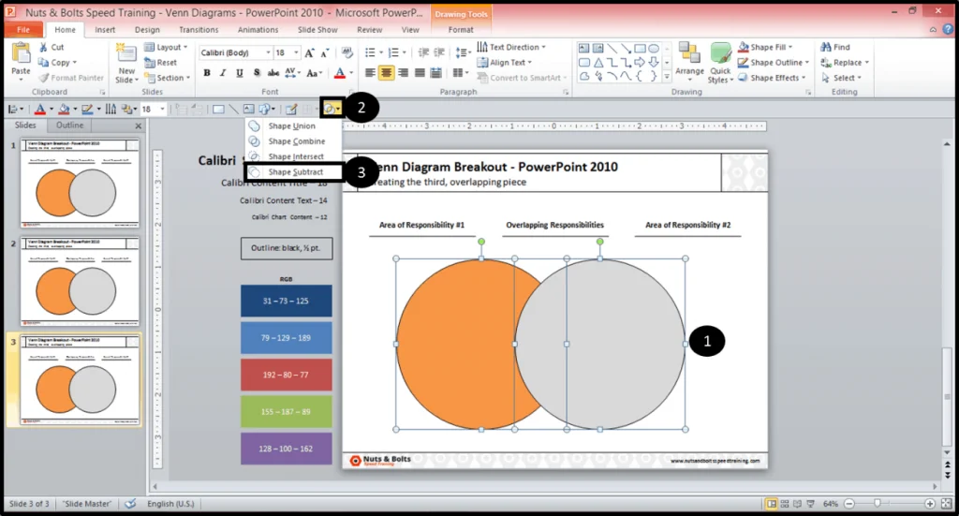Choose Shape Union from menu
This screenshot has width=959, height=516.
pos(292,125)
